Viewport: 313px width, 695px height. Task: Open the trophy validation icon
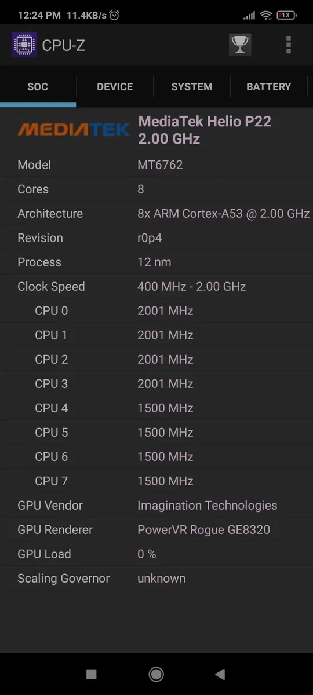coord(240,45)
